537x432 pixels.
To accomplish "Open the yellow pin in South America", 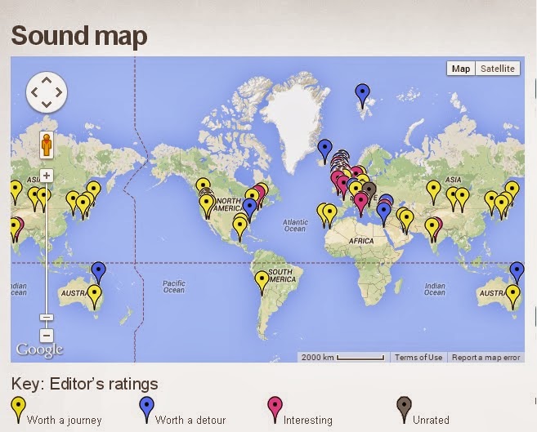I will click(x=262, y=280).
